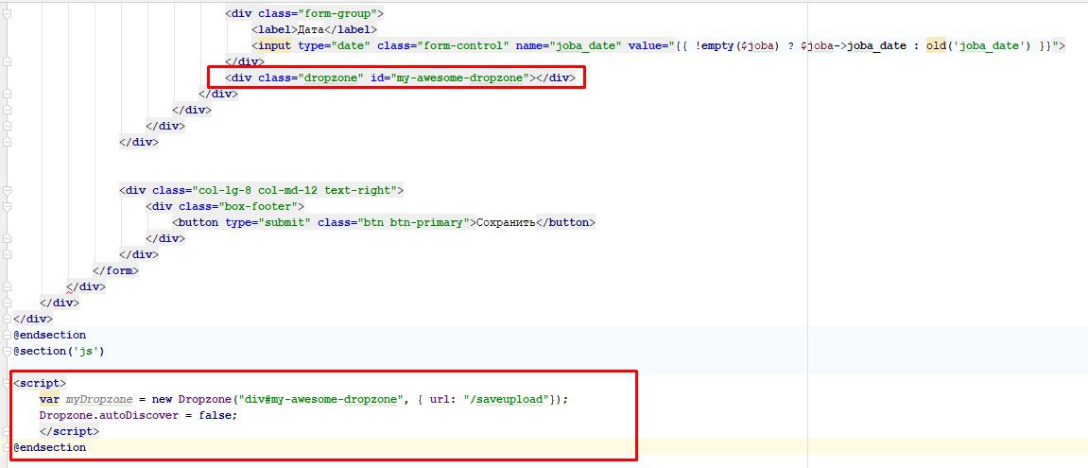Screen dimensions: 1088x468
Task: Collapse the form-group div fold marker
Action: [7, 13]
